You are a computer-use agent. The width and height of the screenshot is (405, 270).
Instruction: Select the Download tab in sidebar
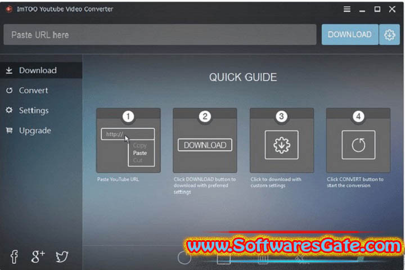(41, 70)
